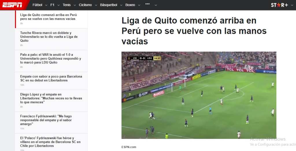
Task: Open the Star+ logo link
Action: pos(280,5)
